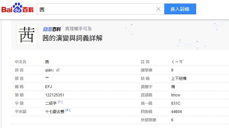Click the variant character 蒨
229x128 pixels.
173,87
